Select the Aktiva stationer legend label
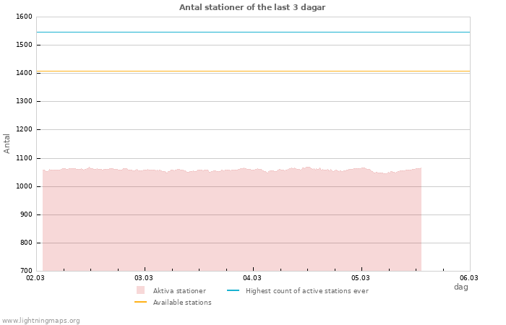506x325 pixels. click(x=179, y=291)
